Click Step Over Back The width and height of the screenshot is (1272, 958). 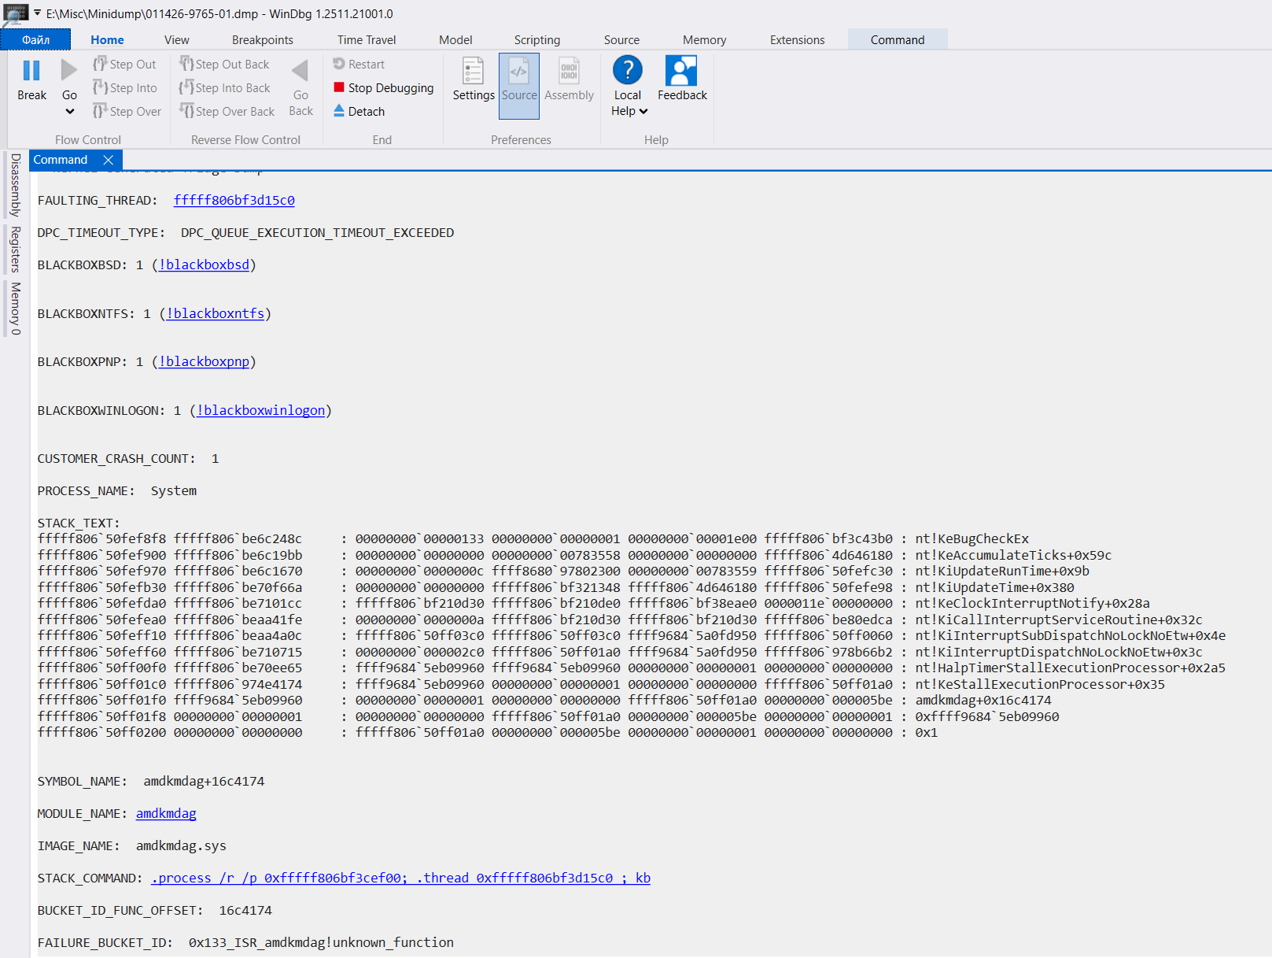227,112
